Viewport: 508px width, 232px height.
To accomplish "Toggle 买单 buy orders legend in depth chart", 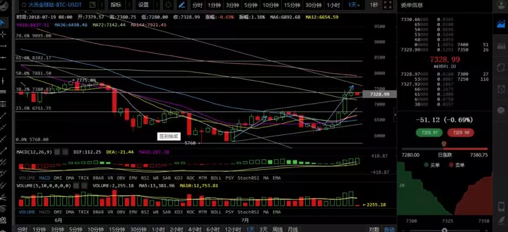I will point(432,165).
